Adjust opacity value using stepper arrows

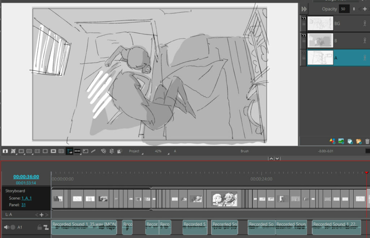click(x=354, y=9)
